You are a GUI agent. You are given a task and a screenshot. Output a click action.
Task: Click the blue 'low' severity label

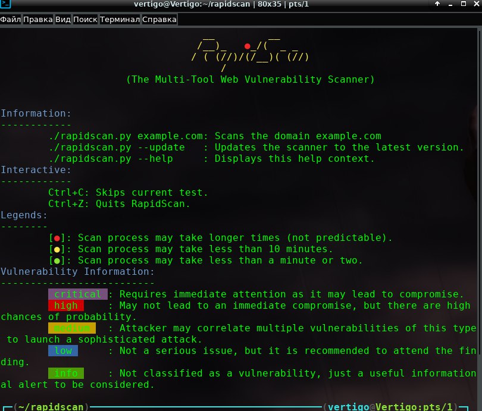(63, 350)
